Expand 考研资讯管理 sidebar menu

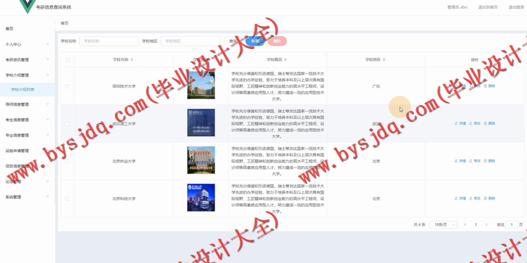27,59
